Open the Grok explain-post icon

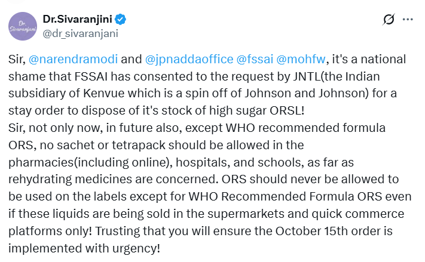tap(389, 20)
